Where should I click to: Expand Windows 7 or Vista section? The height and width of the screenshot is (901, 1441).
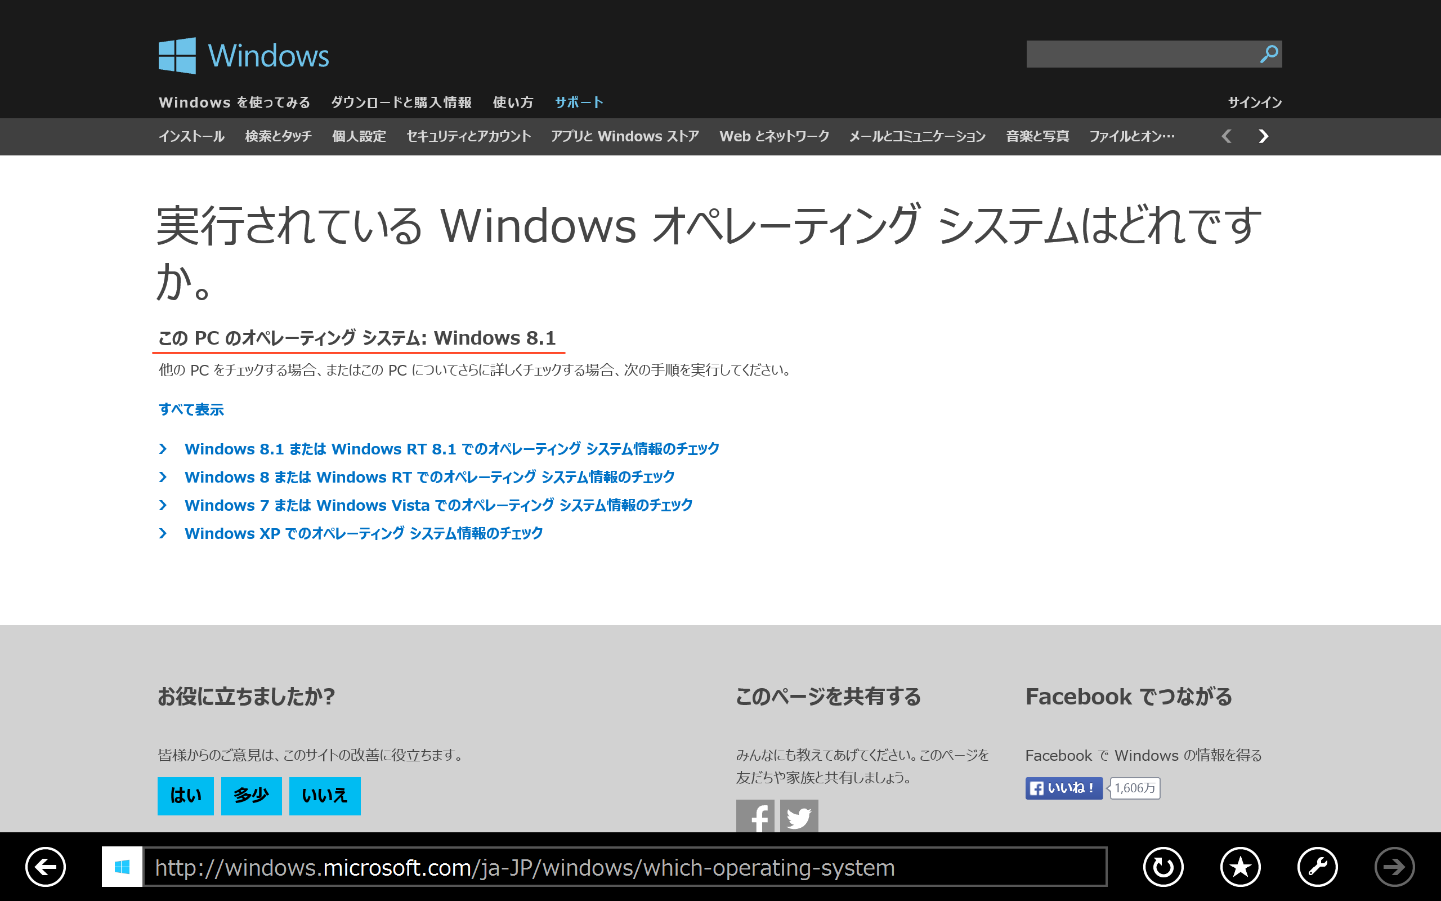[438, 505]
